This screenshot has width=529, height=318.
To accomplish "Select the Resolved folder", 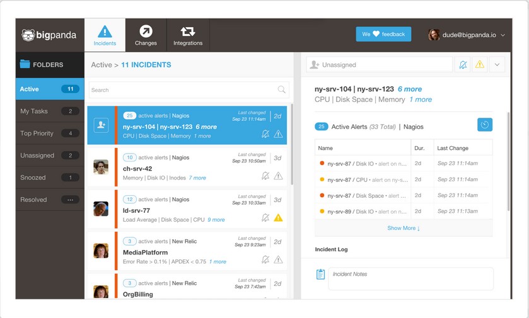I will (50, 200).
